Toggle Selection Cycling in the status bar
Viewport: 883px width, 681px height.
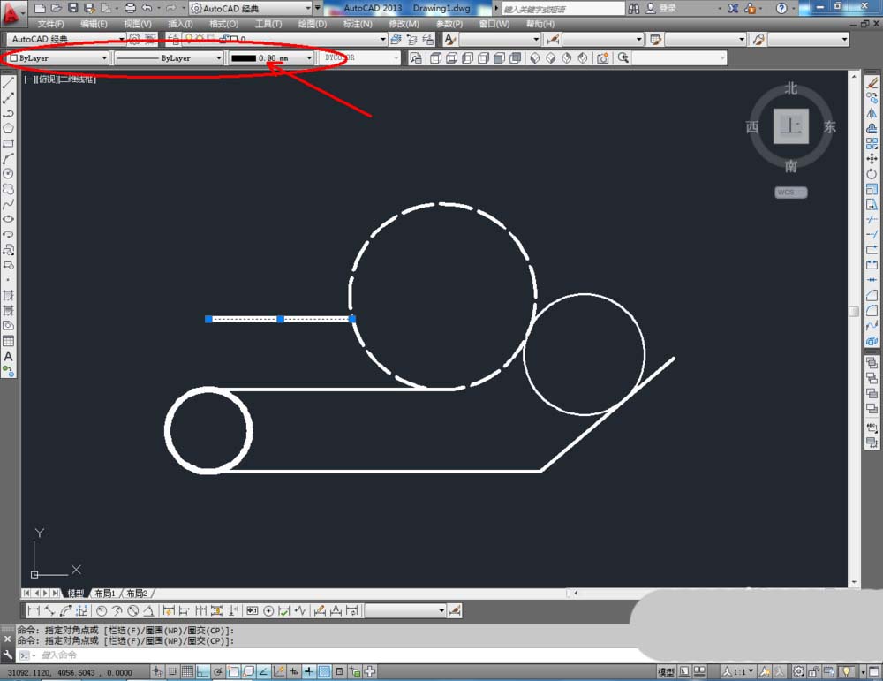[355, 671]
